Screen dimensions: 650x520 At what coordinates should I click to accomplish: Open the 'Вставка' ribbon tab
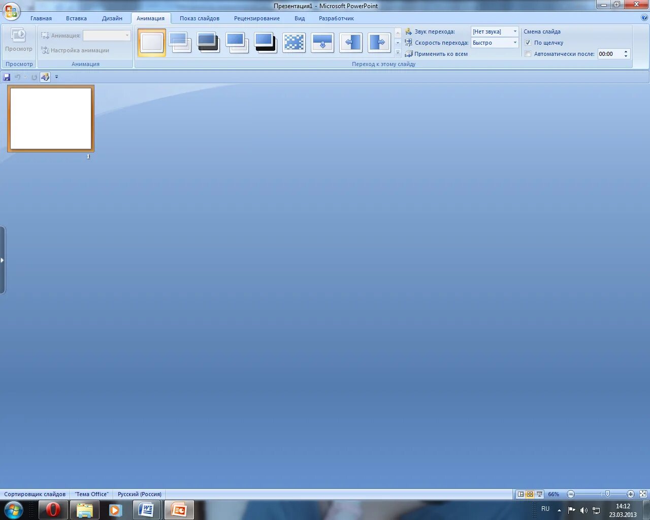click(76, 18)
